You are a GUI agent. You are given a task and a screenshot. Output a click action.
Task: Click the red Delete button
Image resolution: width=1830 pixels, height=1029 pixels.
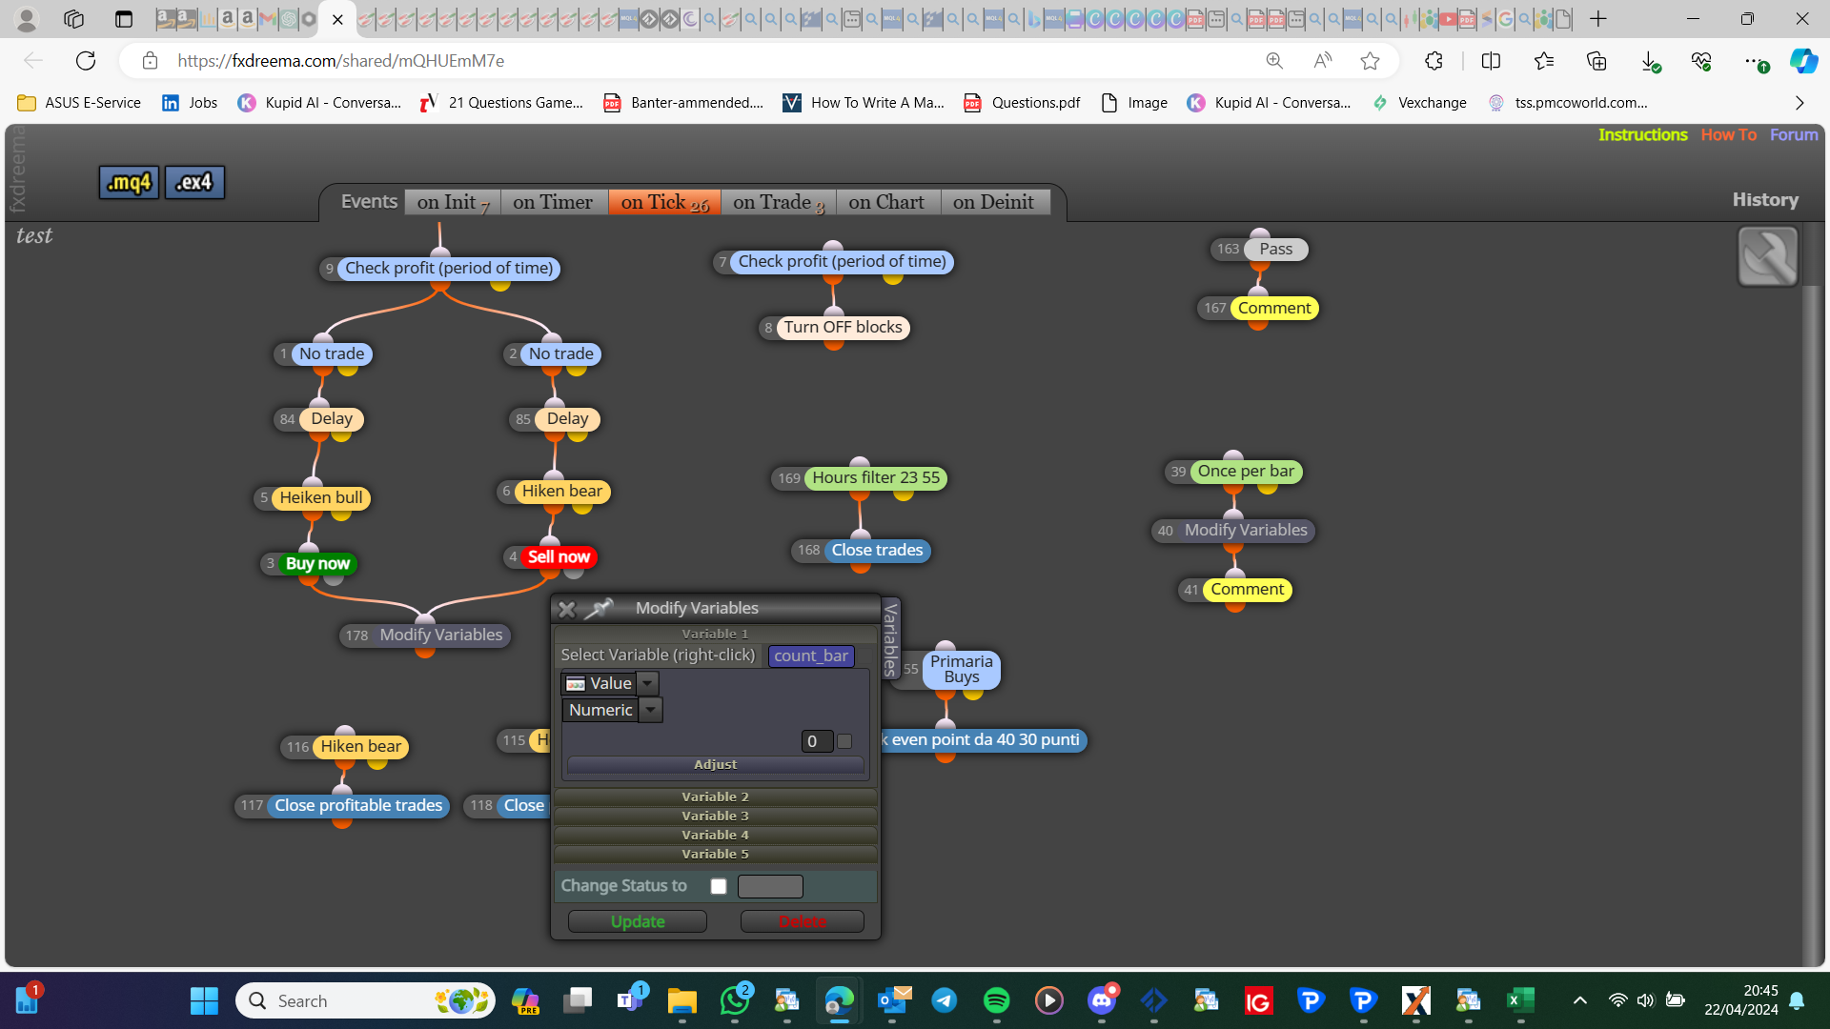803,921
